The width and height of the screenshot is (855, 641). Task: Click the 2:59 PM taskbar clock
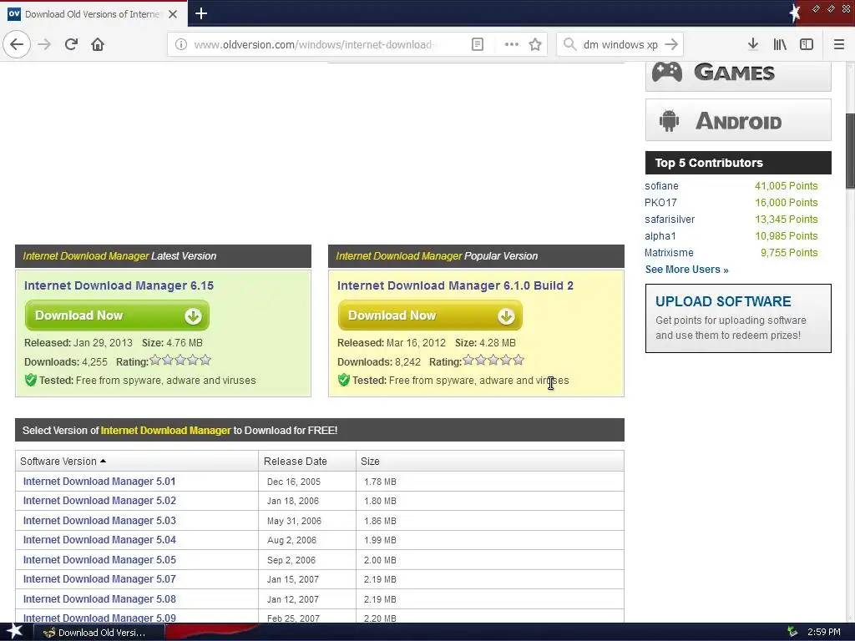pos(824,633)
